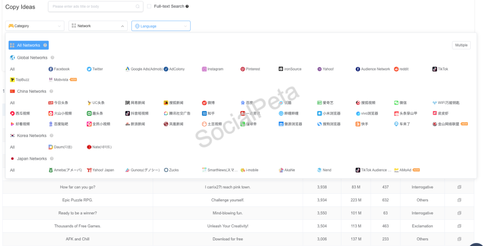Click the "Download for free" cell
This screenshot has width=487, height=246.
(x=228, y=239)
